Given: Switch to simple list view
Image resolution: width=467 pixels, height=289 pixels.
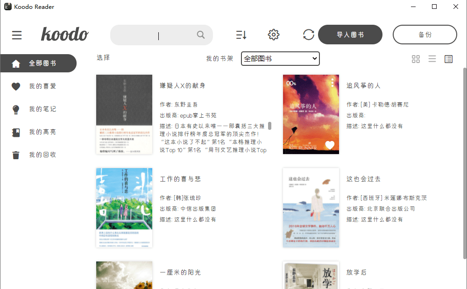Looking at the screenshot, I should click(432, 59).
